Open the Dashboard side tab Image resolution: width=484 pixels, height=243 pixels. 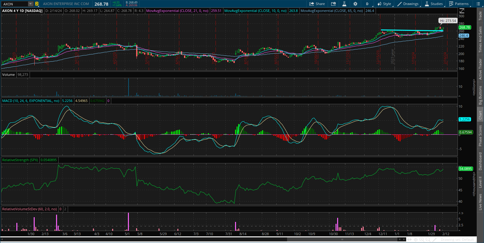[480, 161]
